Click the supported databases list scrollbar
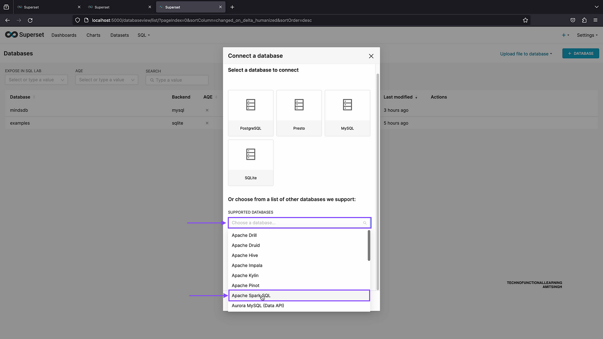Image resolution: width=603 pixels, height=339 pixels. [x=369, y=246]
